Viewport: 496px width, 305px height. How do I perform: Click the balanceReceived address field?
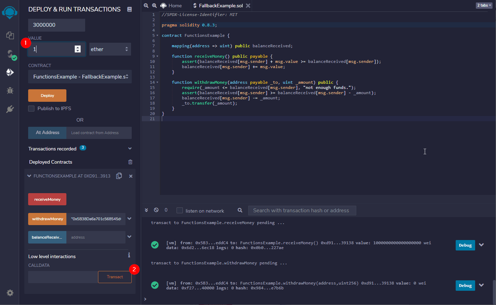(x=96, y=237)
